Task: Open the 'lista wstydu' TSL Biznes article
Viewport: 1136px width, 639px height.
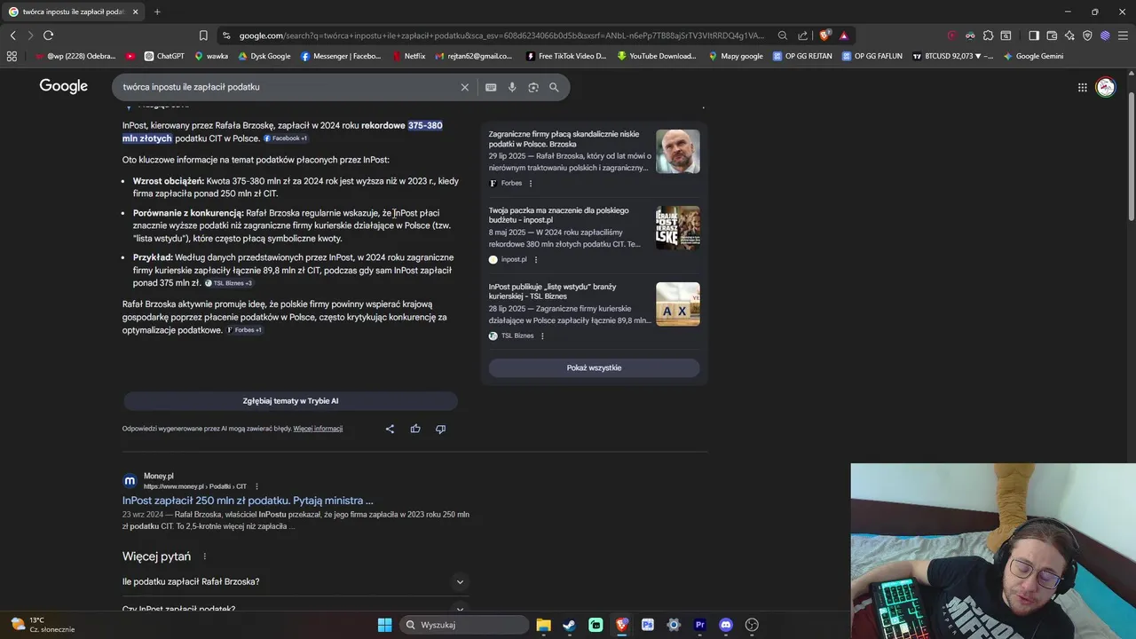Action: (x=552, y=291)
